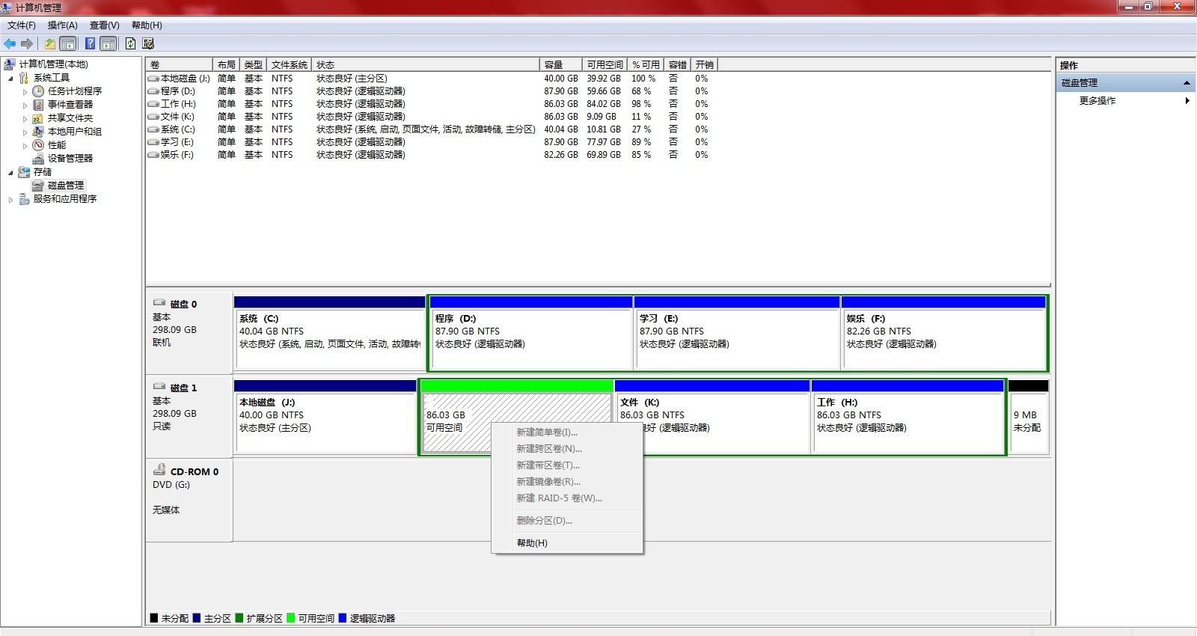Click the 存储 storage icon in tree

(x=24, y=172)
